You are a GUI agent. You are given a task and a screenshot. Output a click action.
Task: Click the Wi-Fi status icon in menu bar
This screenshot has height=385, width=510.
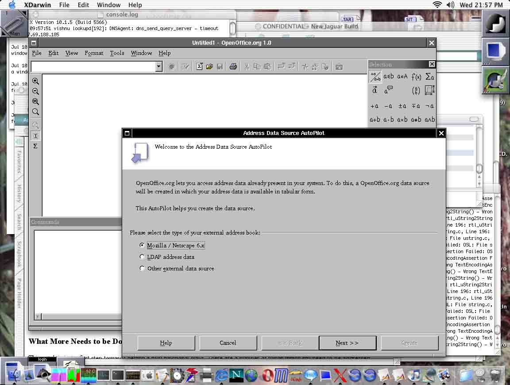tap(437, 5)
